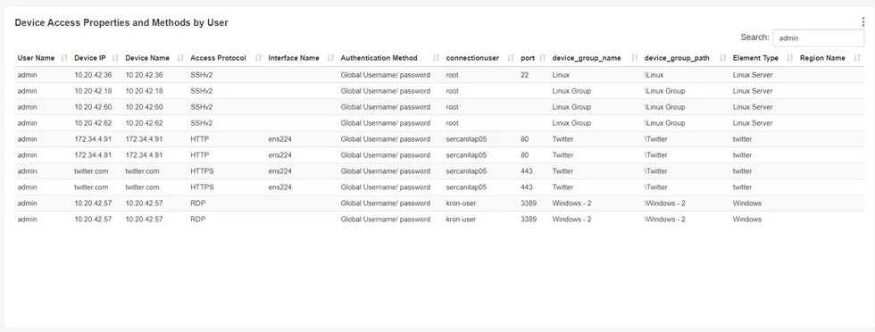
Task: Click root in the 10.20.42.18 row
Action: pos(453,91)
